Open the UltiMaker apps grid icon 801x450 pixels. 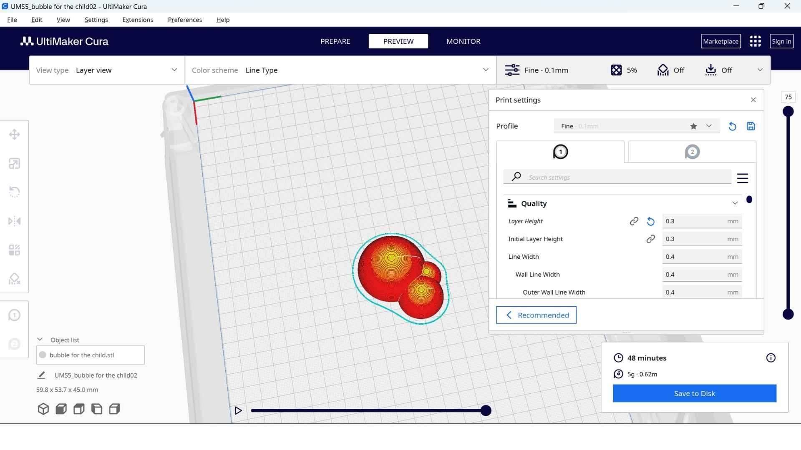point(755,41)
